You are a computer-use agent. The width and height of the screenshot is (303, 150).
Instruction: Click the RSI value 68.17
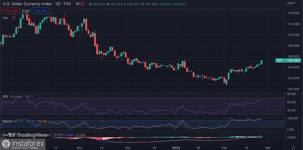30,97
